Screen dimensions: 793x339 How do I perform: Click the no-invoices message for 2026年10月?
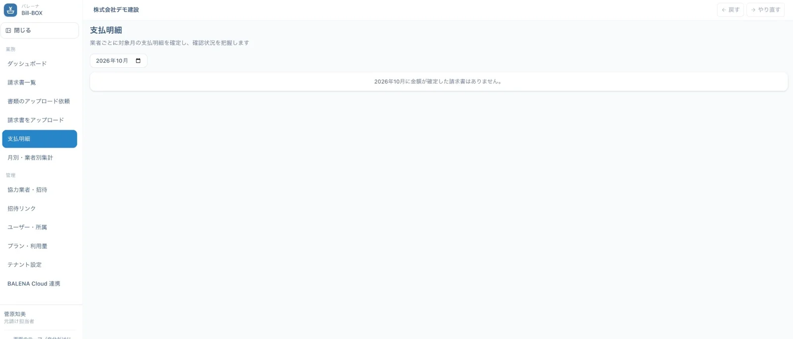439,82
